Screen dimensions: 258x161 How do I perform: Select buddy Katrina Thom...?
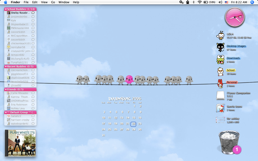(x=21, y=97)
